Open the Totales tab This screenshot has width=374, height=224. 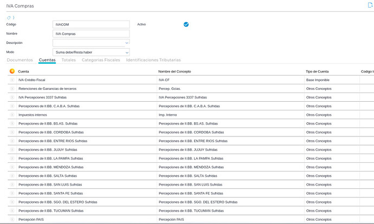68,60
